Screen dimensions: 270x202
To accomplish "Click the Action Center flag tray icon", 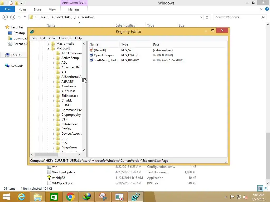I will 232,197.
